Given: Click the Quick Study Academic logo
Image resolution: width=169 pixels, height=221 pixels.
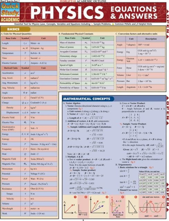Looking at the screenshot, I should 10,12.
